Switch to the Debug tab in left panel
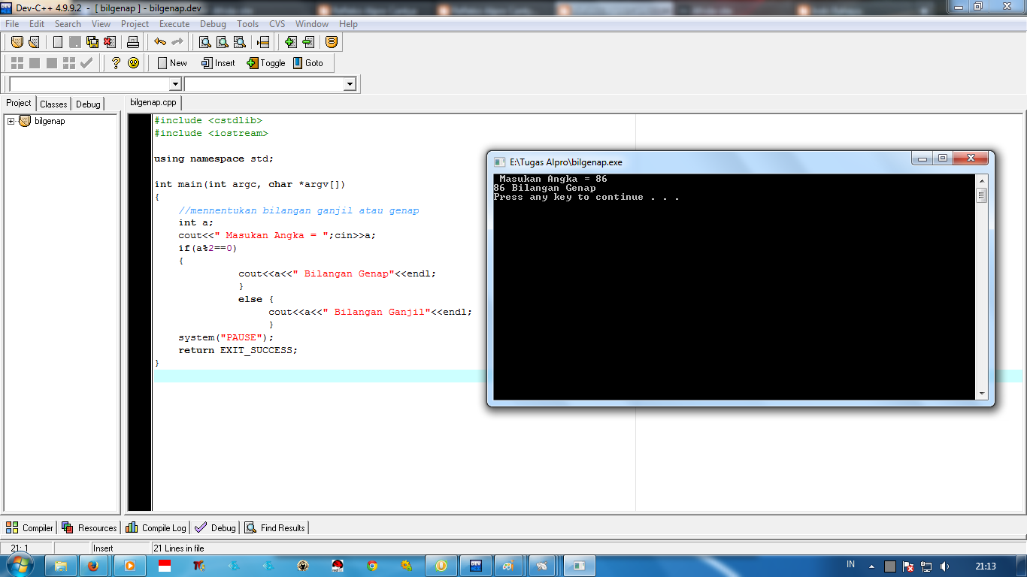This screenshot has width=1027, height=577. 88,104
